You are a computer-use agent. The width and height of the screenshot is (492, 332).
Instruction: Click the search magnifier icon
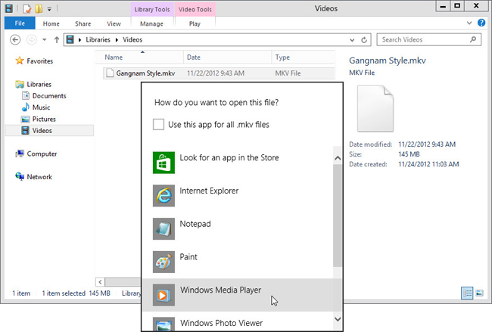coord(473,39)
